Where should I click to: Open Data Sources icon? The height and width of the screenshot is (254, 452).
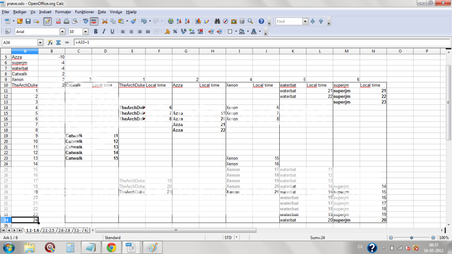click(242, 21)
